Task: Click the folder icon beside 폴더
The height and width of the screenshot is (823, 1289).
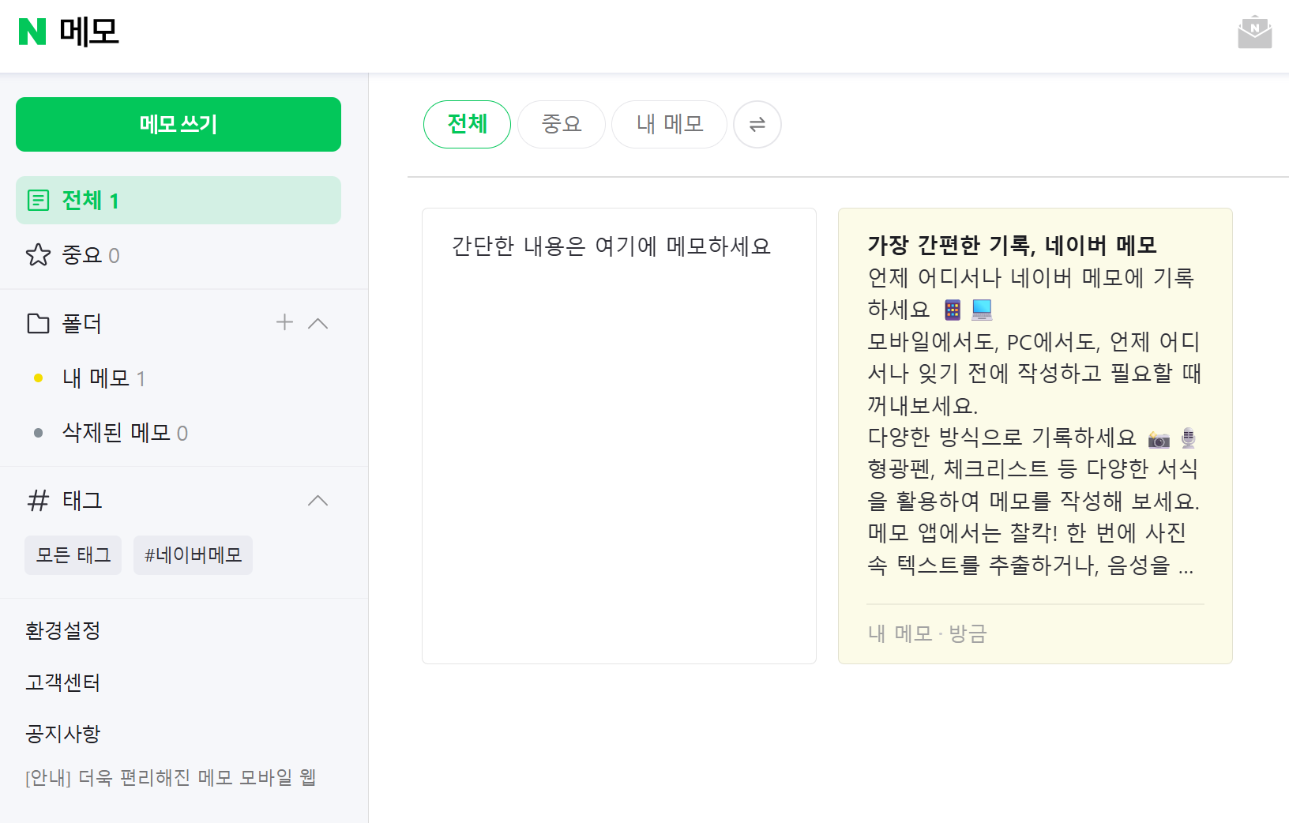Action: 38,323
